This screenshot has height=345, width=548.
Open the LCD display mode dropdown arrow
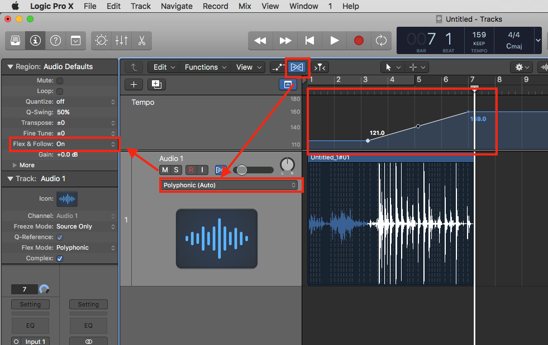pos(538,41)
